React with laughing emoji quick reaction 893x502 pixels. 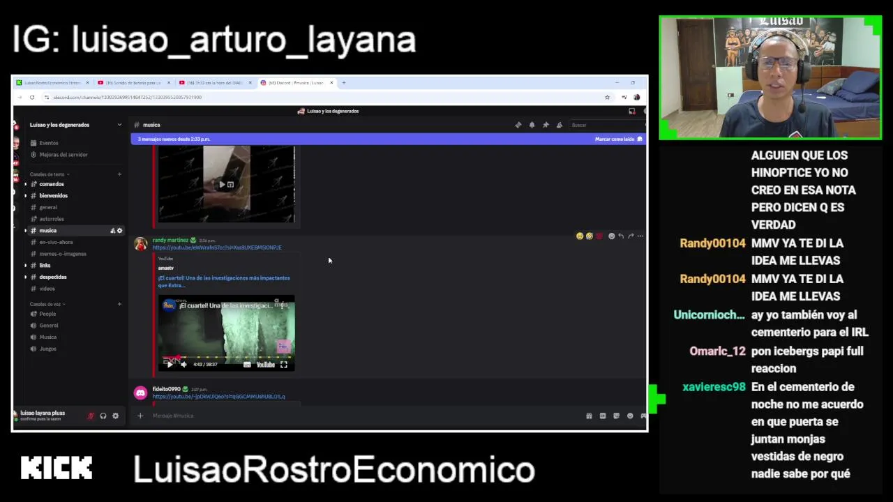(590, 236)
